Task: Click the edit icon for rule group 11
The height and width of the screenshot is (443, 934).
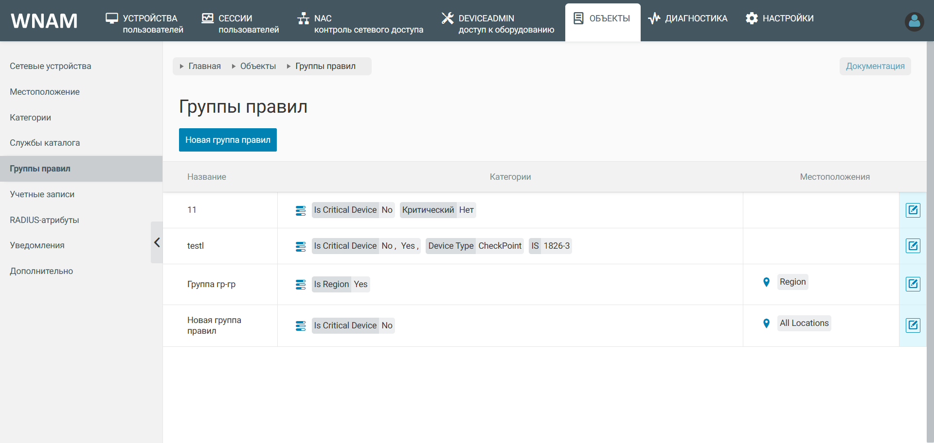Action: tap(913, 210)
